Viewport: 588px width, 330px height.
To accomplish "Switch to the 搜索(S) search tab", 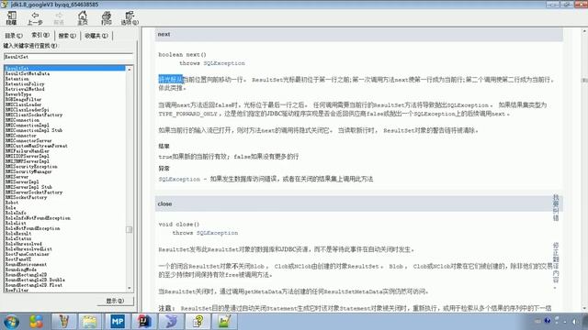I will tap(67, 36).
